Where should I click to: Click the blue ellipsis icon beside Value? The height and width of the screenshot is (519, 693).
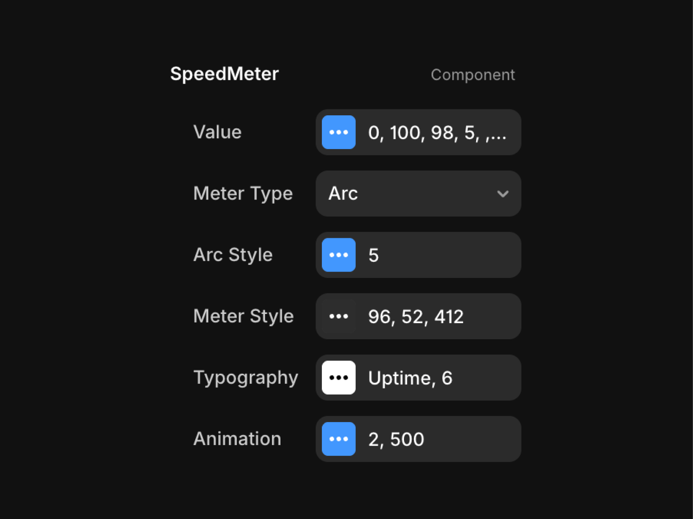339,132
